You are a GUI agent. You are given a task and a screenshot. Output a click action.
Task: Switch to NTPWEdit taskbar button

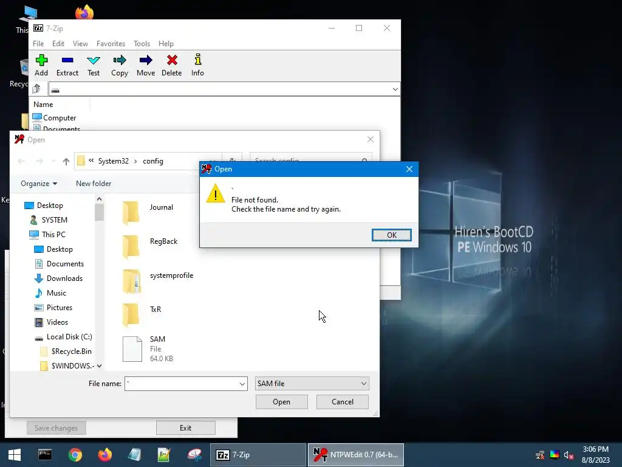click(x=356, y=455)
